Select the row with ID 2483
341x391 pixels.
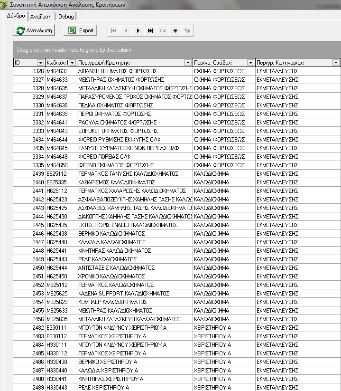(x=177, y=336)
